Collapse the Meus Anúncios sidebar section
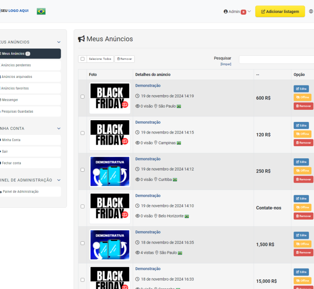 59,42
